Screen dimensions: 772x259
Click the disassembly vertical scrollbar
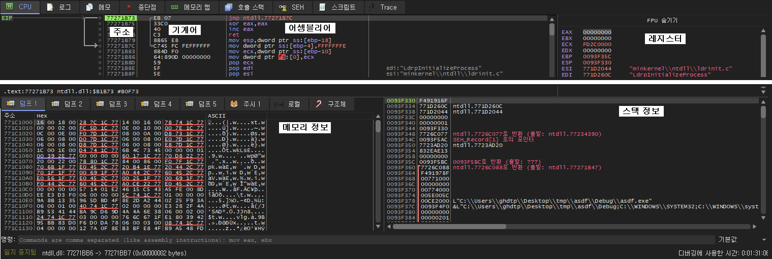point(552,46)
